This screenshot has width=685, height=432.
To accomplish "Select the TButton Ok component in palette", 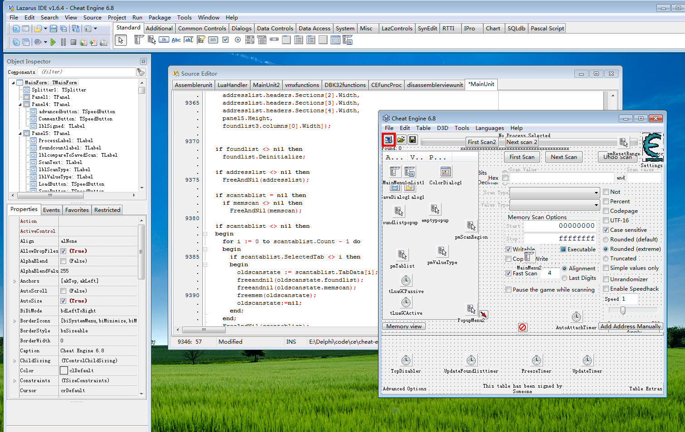I will (x=164, y=40).
